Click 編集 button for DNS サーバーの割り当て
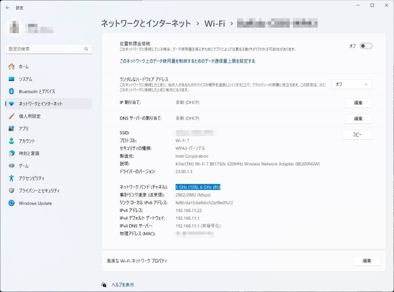 pos(358,118)
